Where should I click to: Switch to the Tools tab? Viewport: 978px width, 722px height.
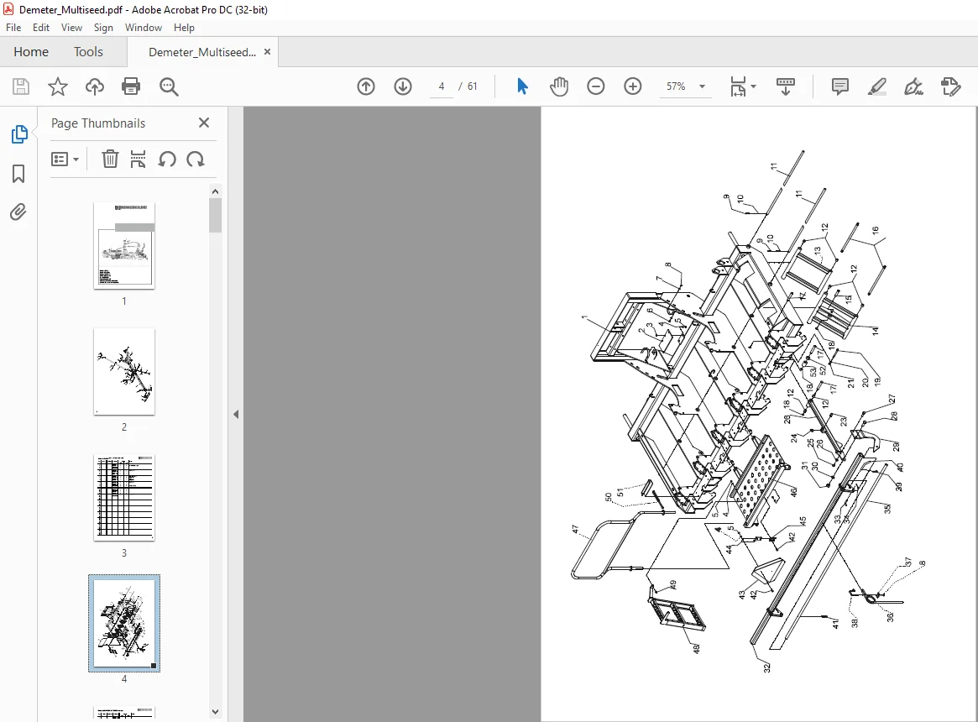tap(89, 52)
